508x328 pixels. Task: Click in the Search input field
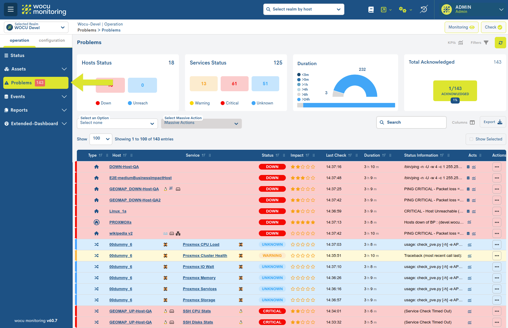point(411,122)
